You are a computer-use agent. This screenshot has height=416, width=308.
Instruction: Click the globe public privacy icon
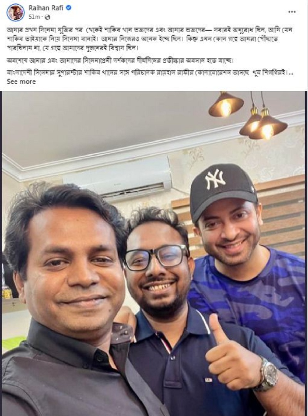click(47, 17)
